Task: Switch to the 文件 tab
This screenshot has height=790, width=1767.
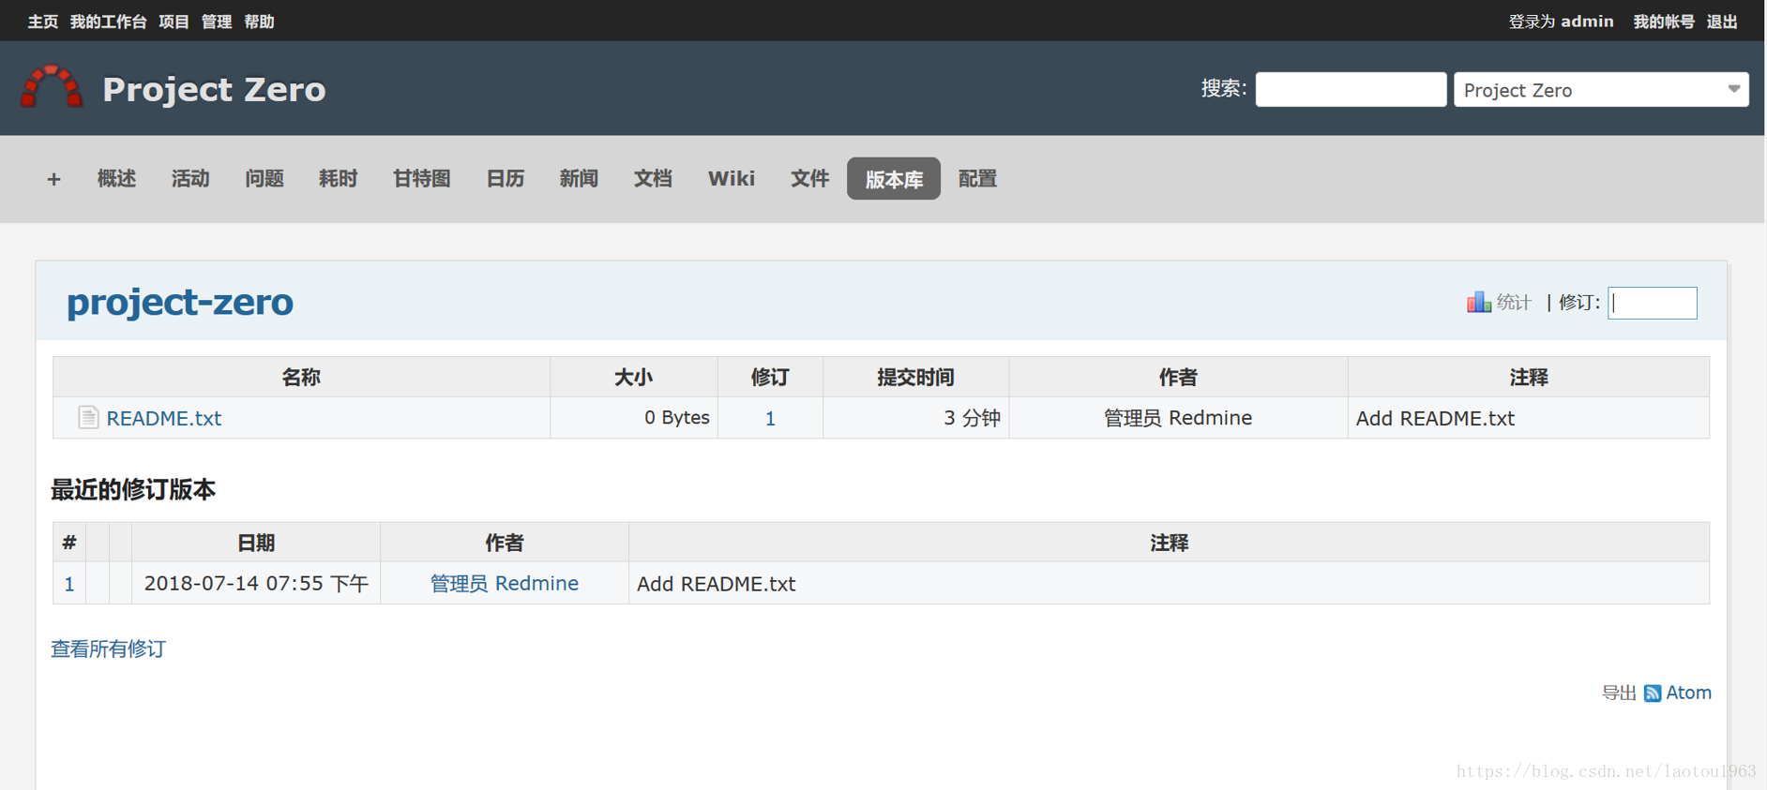Action: tap(809, 178)
